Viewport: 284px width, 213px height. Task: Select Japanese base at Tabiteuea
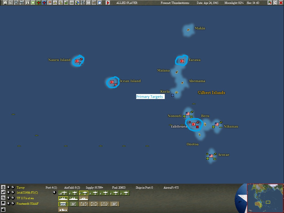[193, 124]
